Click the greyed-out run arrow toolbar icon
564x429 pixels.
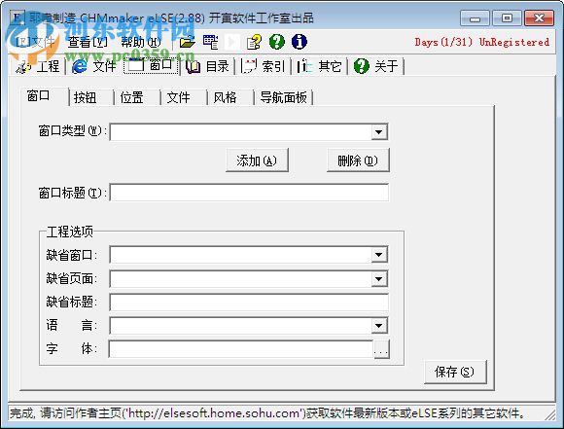tap(232, 42)
